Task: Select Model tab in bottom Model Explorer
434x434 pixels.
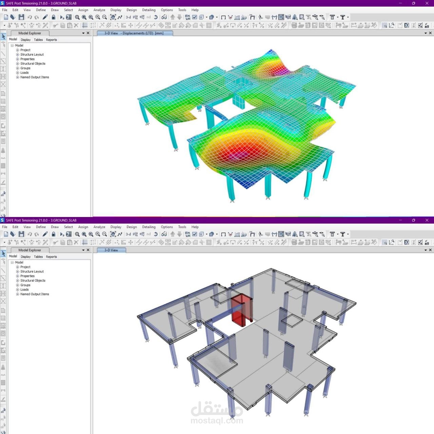Action: click(x=13, y=256)
